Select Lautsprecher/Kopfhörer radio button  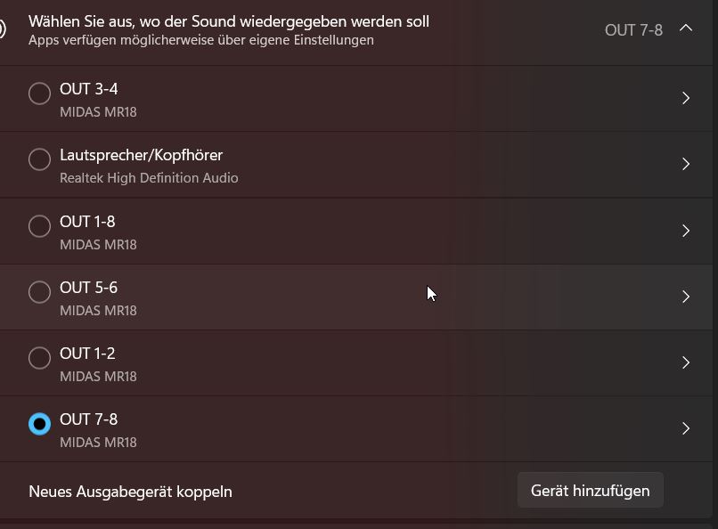coord(39,159)
